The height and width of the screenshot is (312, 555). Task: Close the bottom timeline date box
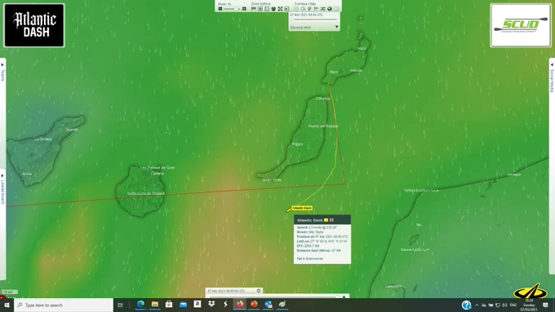click(x=259, y=291)
